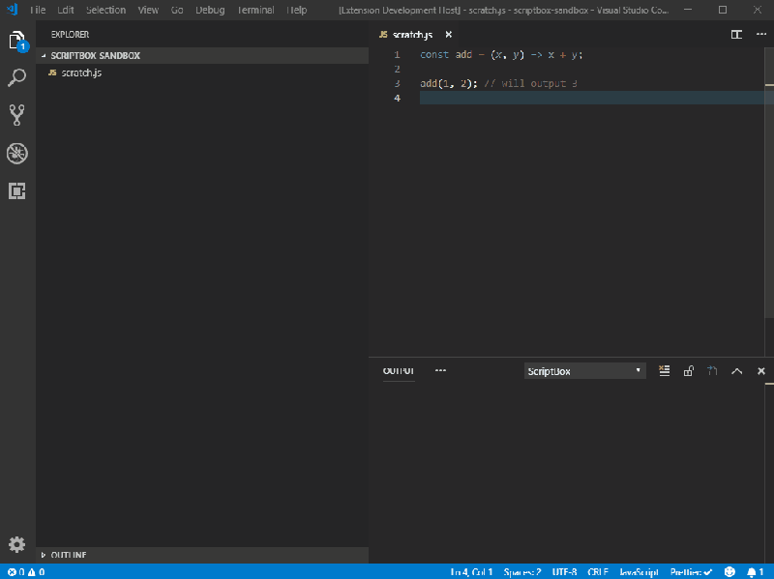Viewport: 774px width, 579px height.
Task: Open the Debug view
Action: [x=15, y=153]
